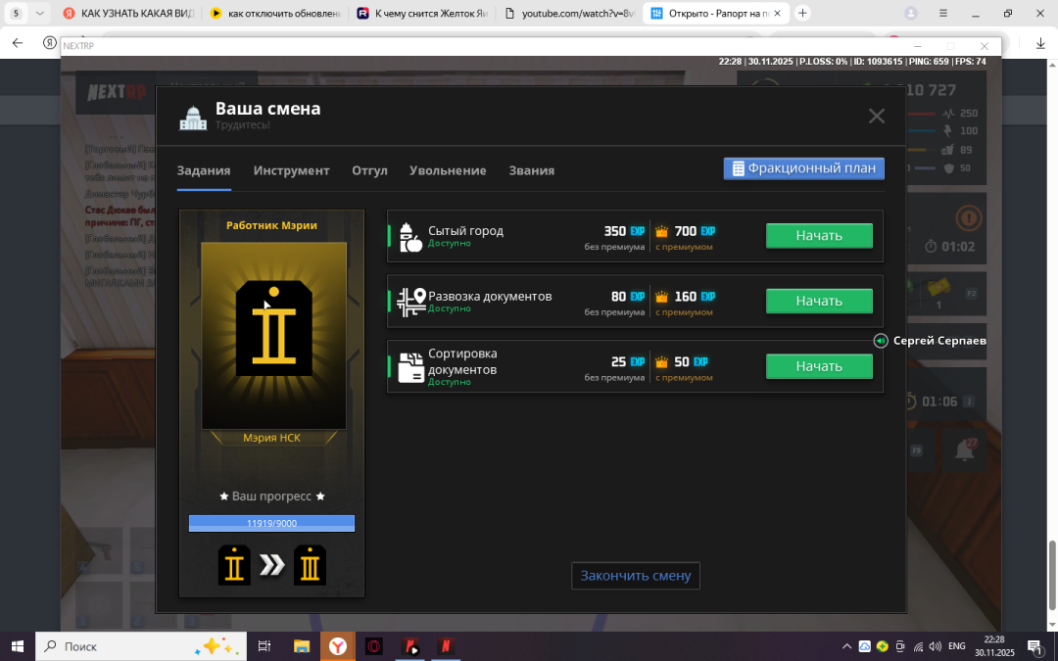Click the voice speaker icon by Сергей Серпаев

click(881, 341)
